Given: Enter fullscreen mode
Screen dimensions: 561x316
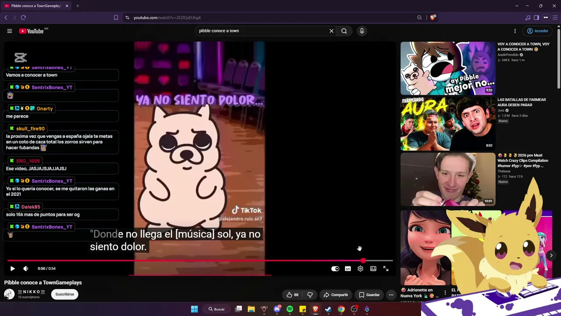Looking at the screenshot, I should coord(386,269).
